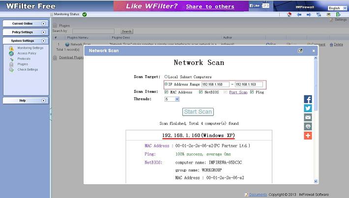This screenshot has width=349, height=198.
Task: Click the Plugins icon in sidebar
Action: pyautogui.click(x=11, y=64)
